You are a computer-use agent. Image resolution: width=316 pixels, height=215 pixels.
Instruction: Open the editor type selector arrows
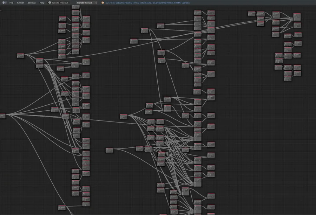coord(6,2)
